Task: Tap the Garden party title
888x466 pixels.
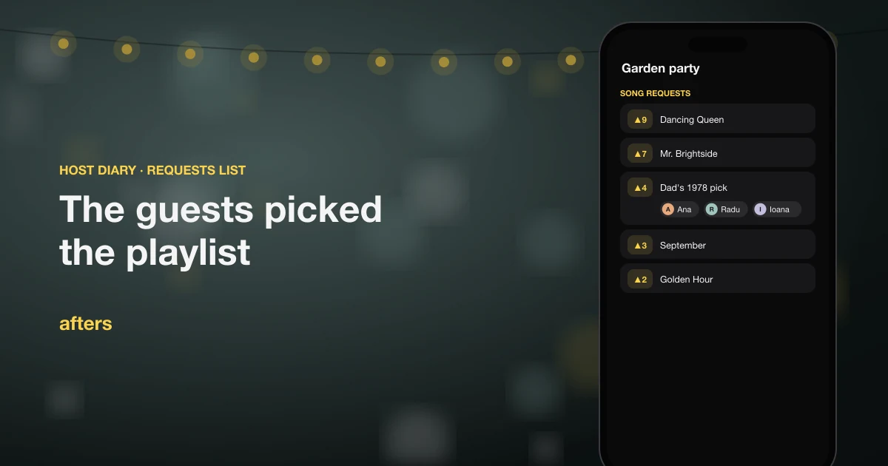Action: coord(660,68)
